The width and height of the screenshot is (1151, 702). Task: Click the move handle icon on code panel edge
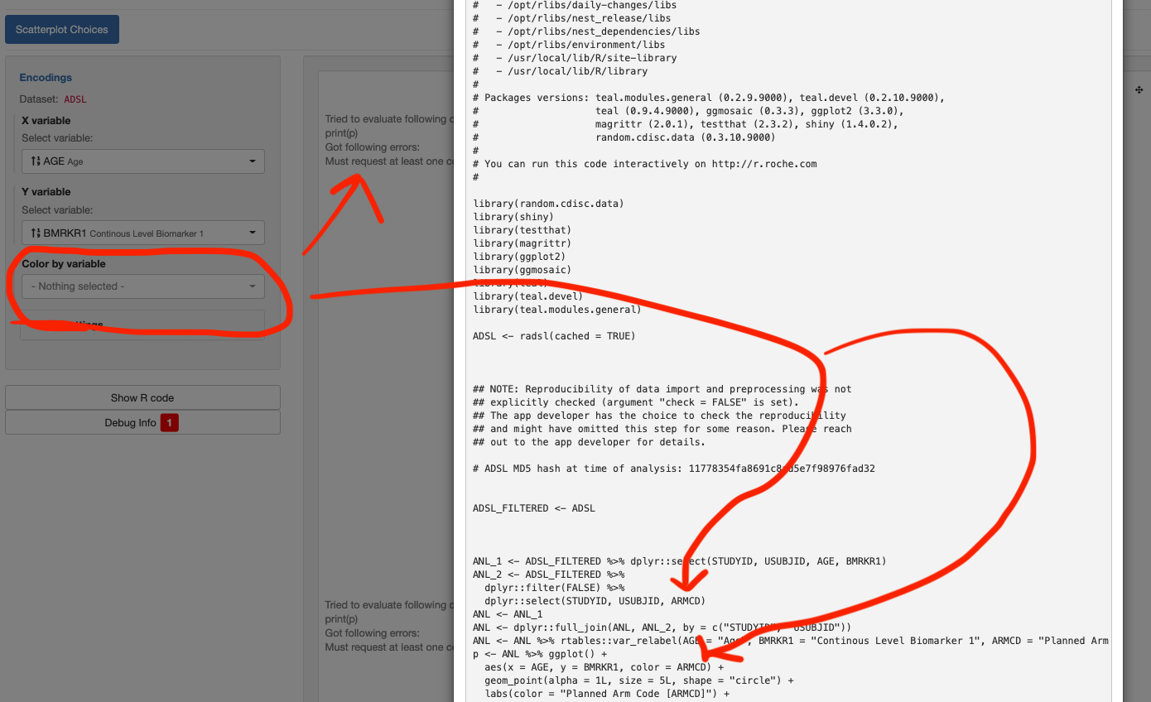click(1139, 89)
